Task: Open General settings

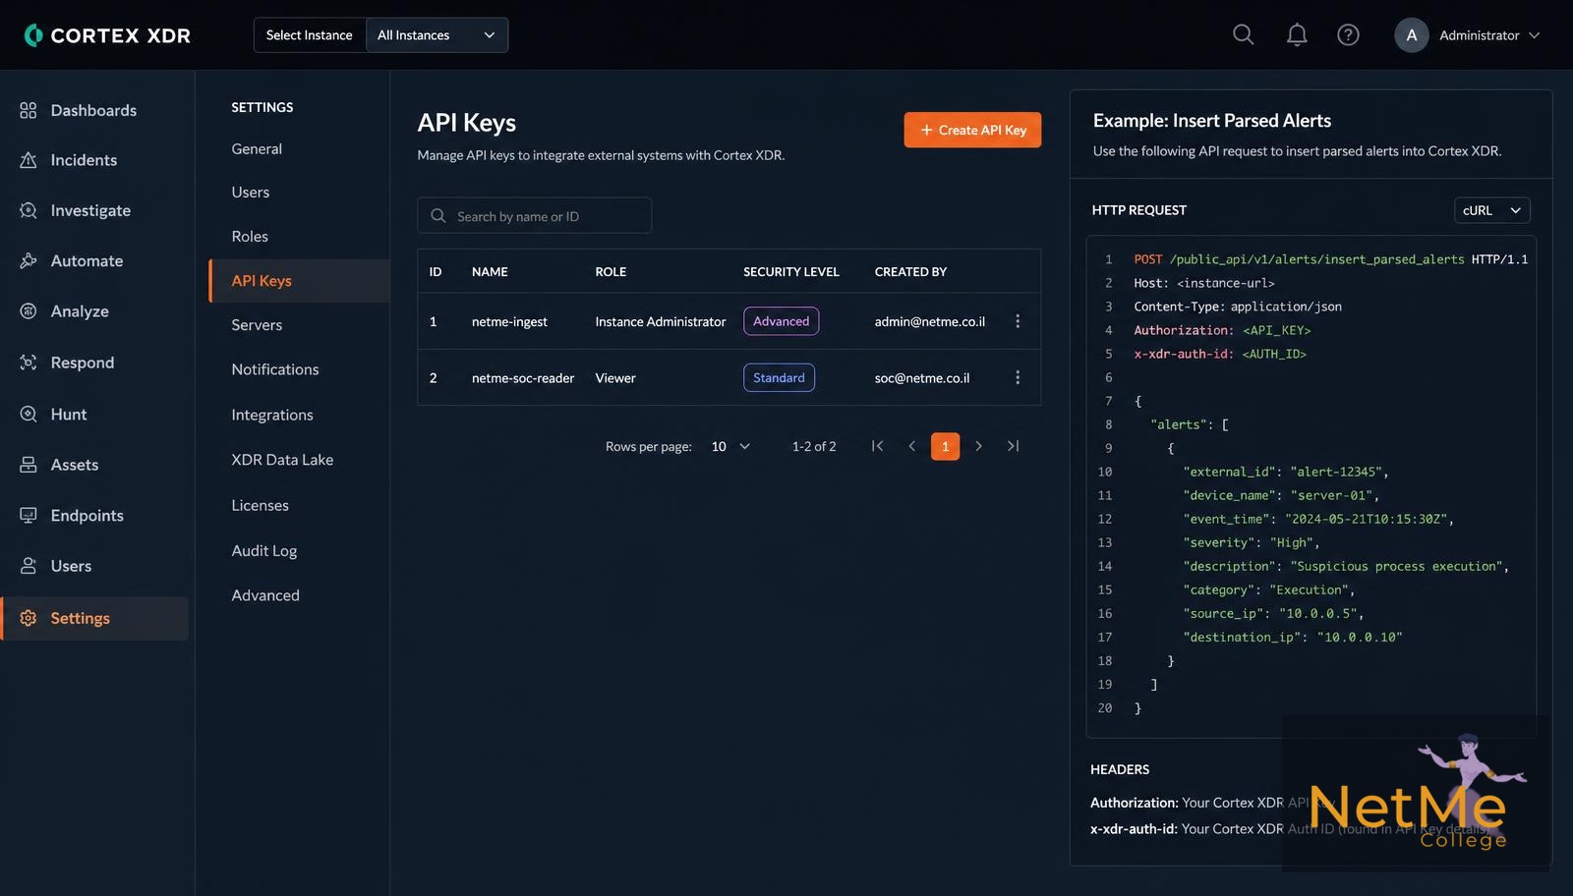Action: [257, 148]
